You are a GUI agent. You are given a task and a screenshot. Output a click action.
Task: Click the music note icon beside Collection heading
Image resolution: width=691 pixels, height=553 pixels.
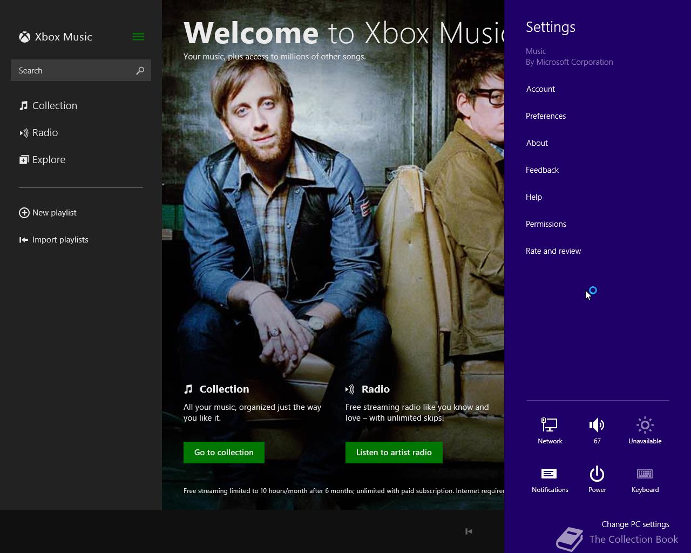188,389
